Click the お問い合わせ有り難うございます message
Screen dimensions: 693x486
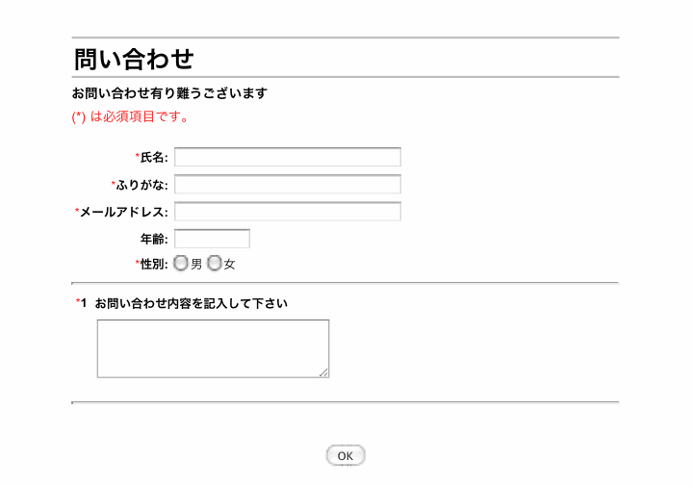[x=169, y=93]
